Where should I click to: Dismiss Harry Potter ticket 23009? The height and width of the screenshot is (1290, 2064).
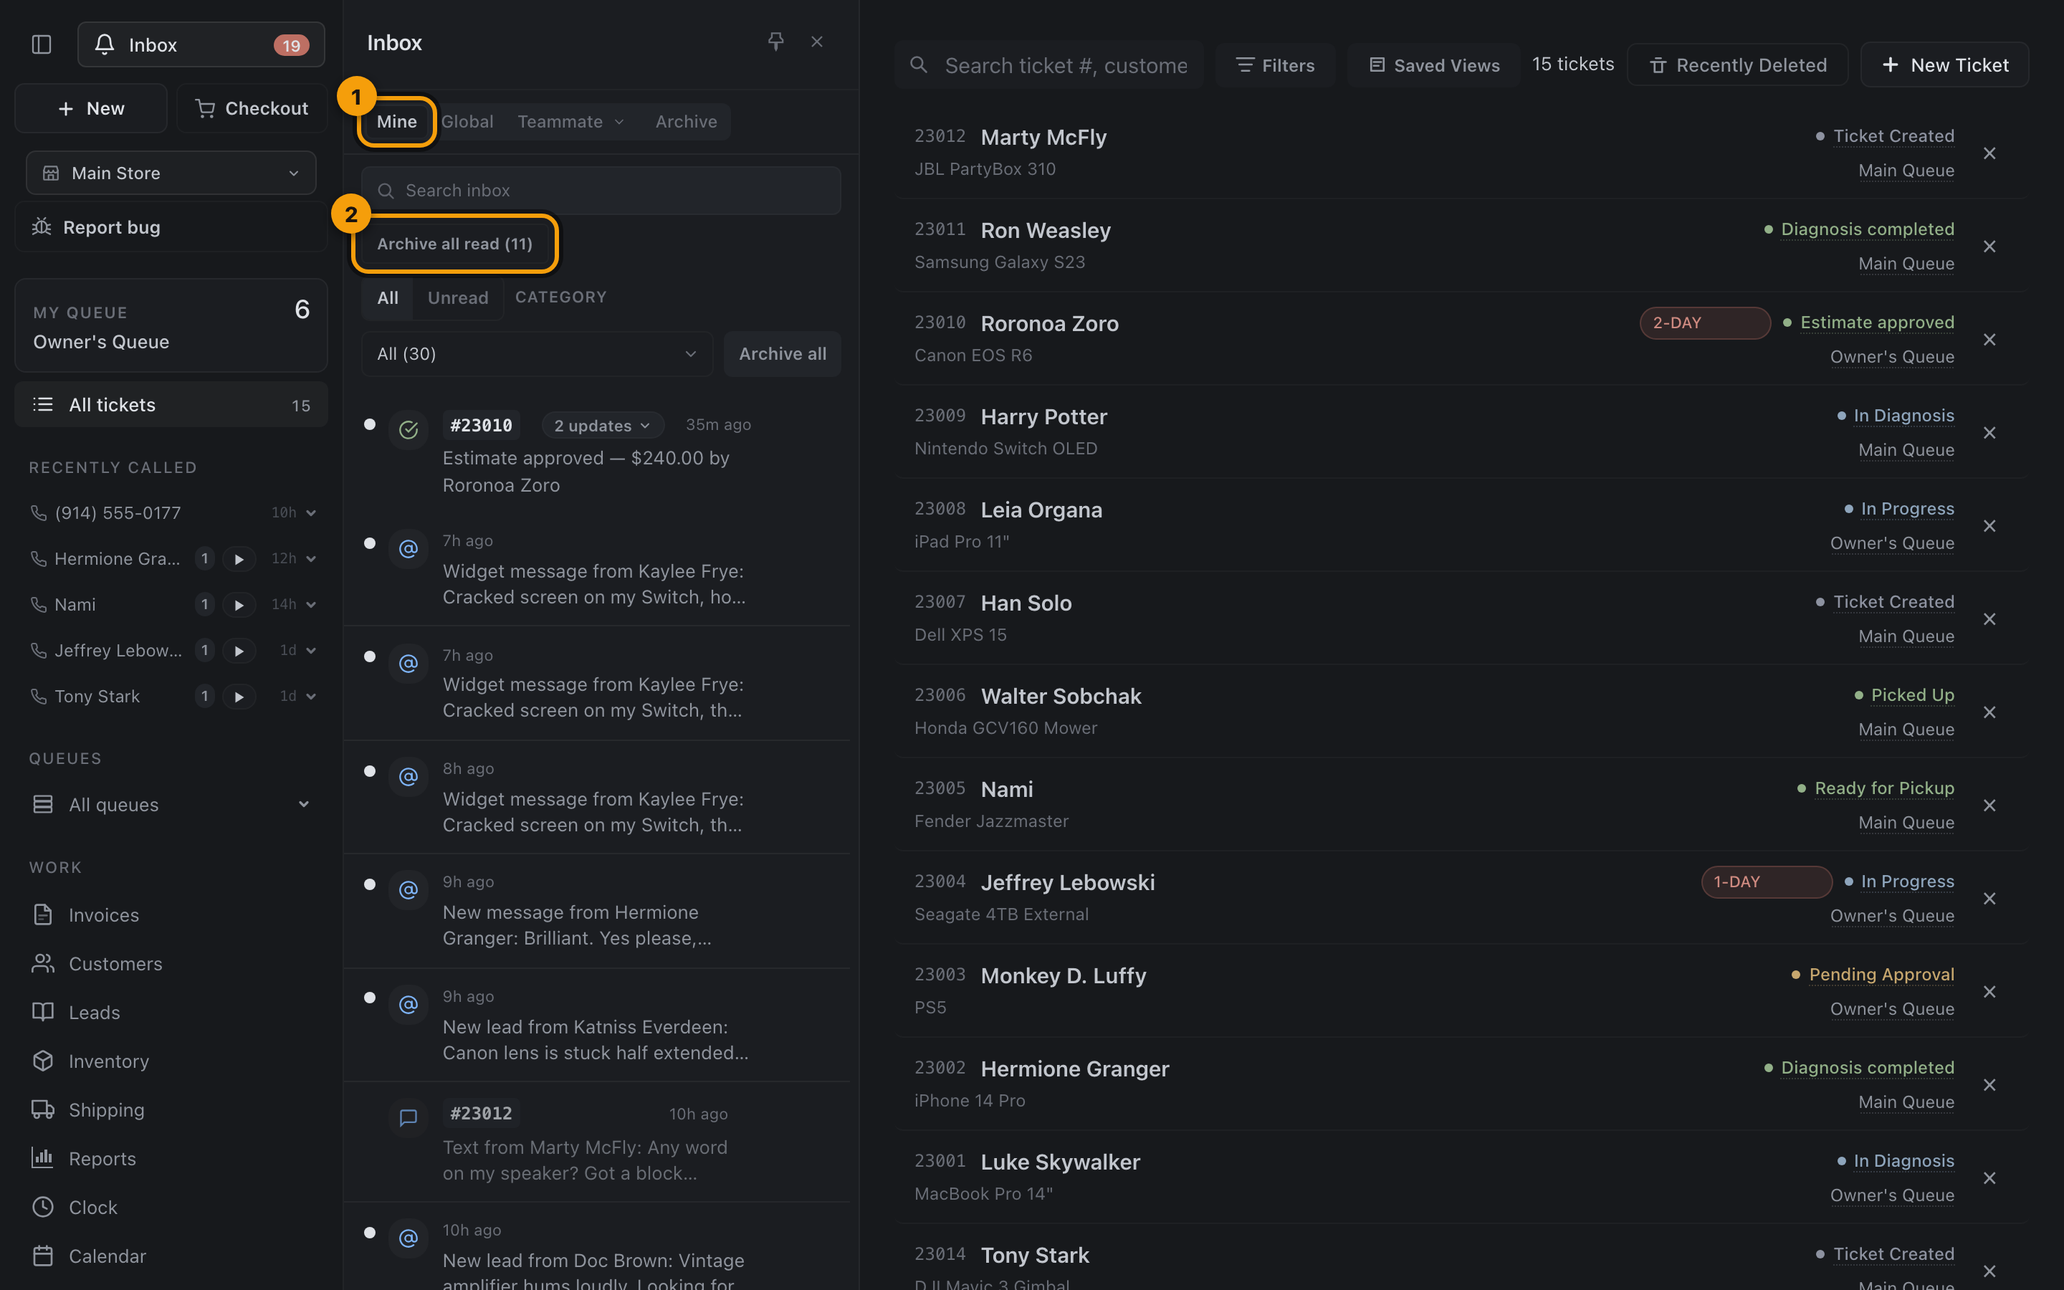1989,433
